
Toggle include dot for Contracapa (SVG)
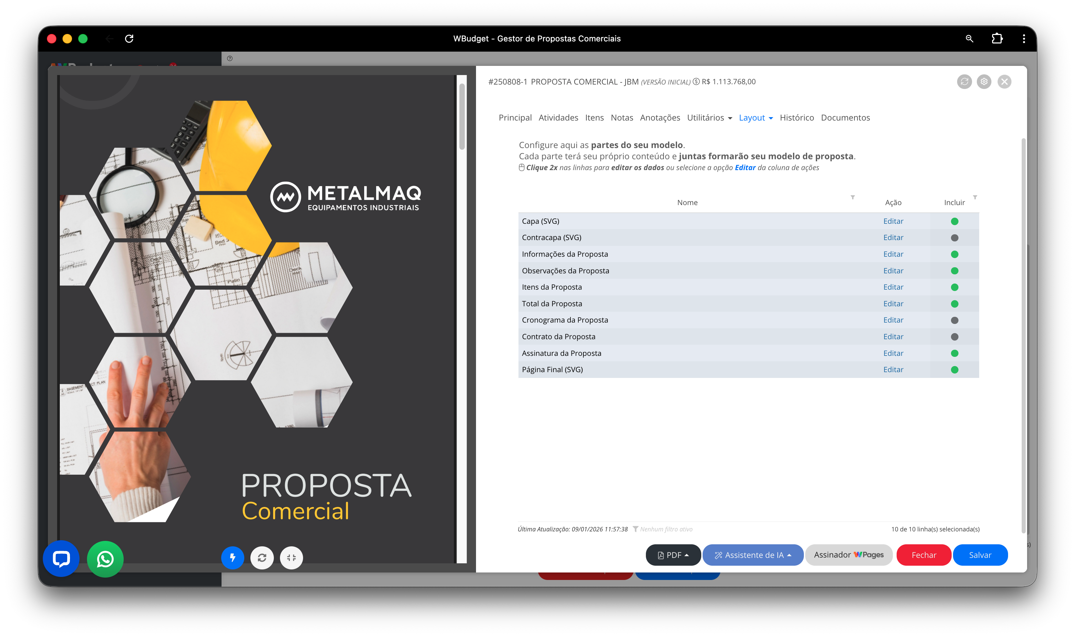(954, 238)
